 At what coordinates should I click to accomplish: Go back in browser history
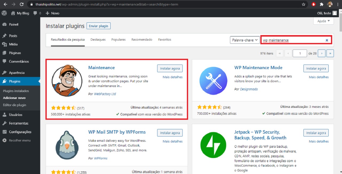[5, 4]
